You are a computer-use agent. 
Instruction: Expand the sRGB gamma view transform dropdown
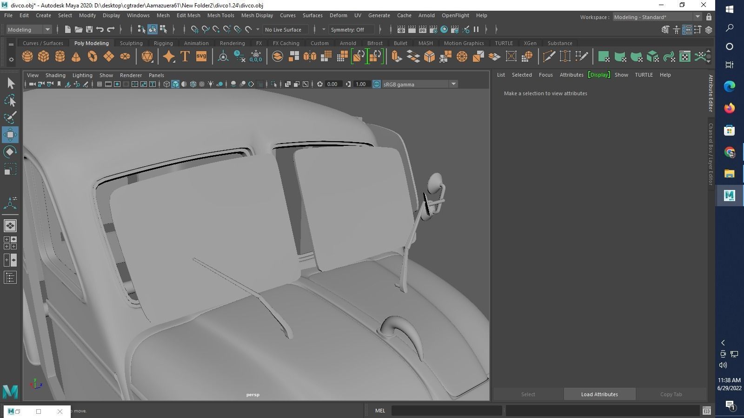(453, 84)
